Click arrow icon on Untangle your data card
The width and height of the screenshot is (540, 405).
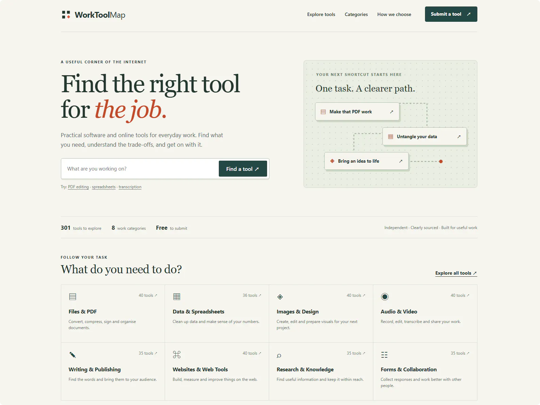pyautogui.click(x=459, y=136)
